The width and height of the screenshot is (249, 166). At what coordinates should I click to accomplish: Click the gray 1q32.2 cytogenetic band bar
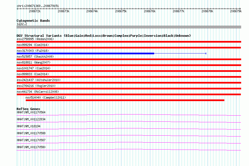[x=129, y=27]
